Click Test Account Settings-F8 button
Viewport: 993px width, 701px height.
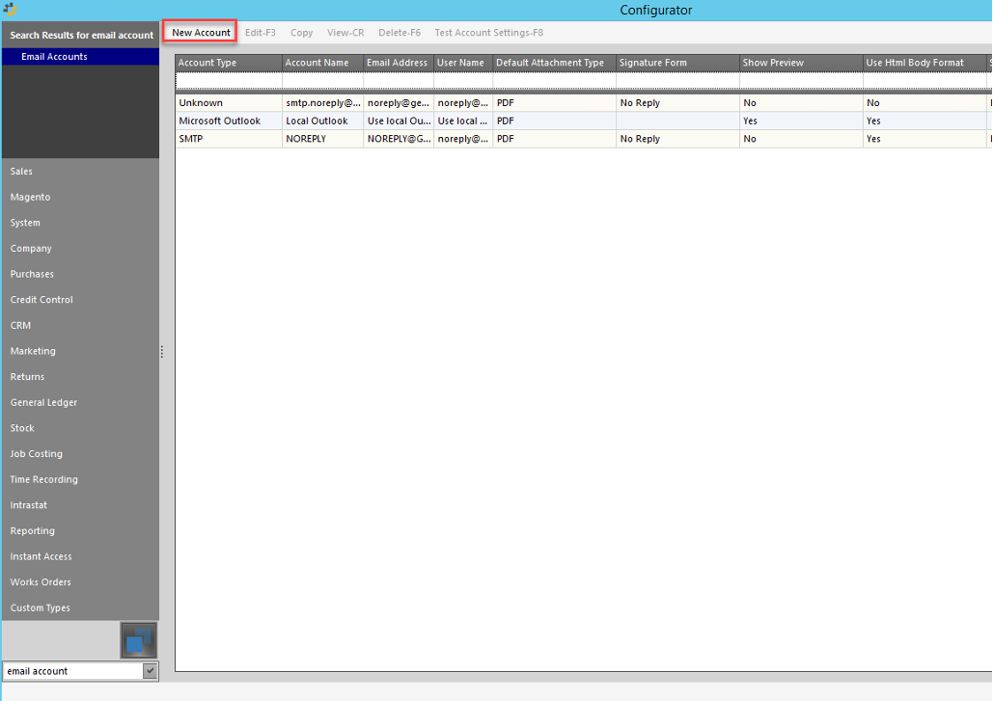pos(488,33)
